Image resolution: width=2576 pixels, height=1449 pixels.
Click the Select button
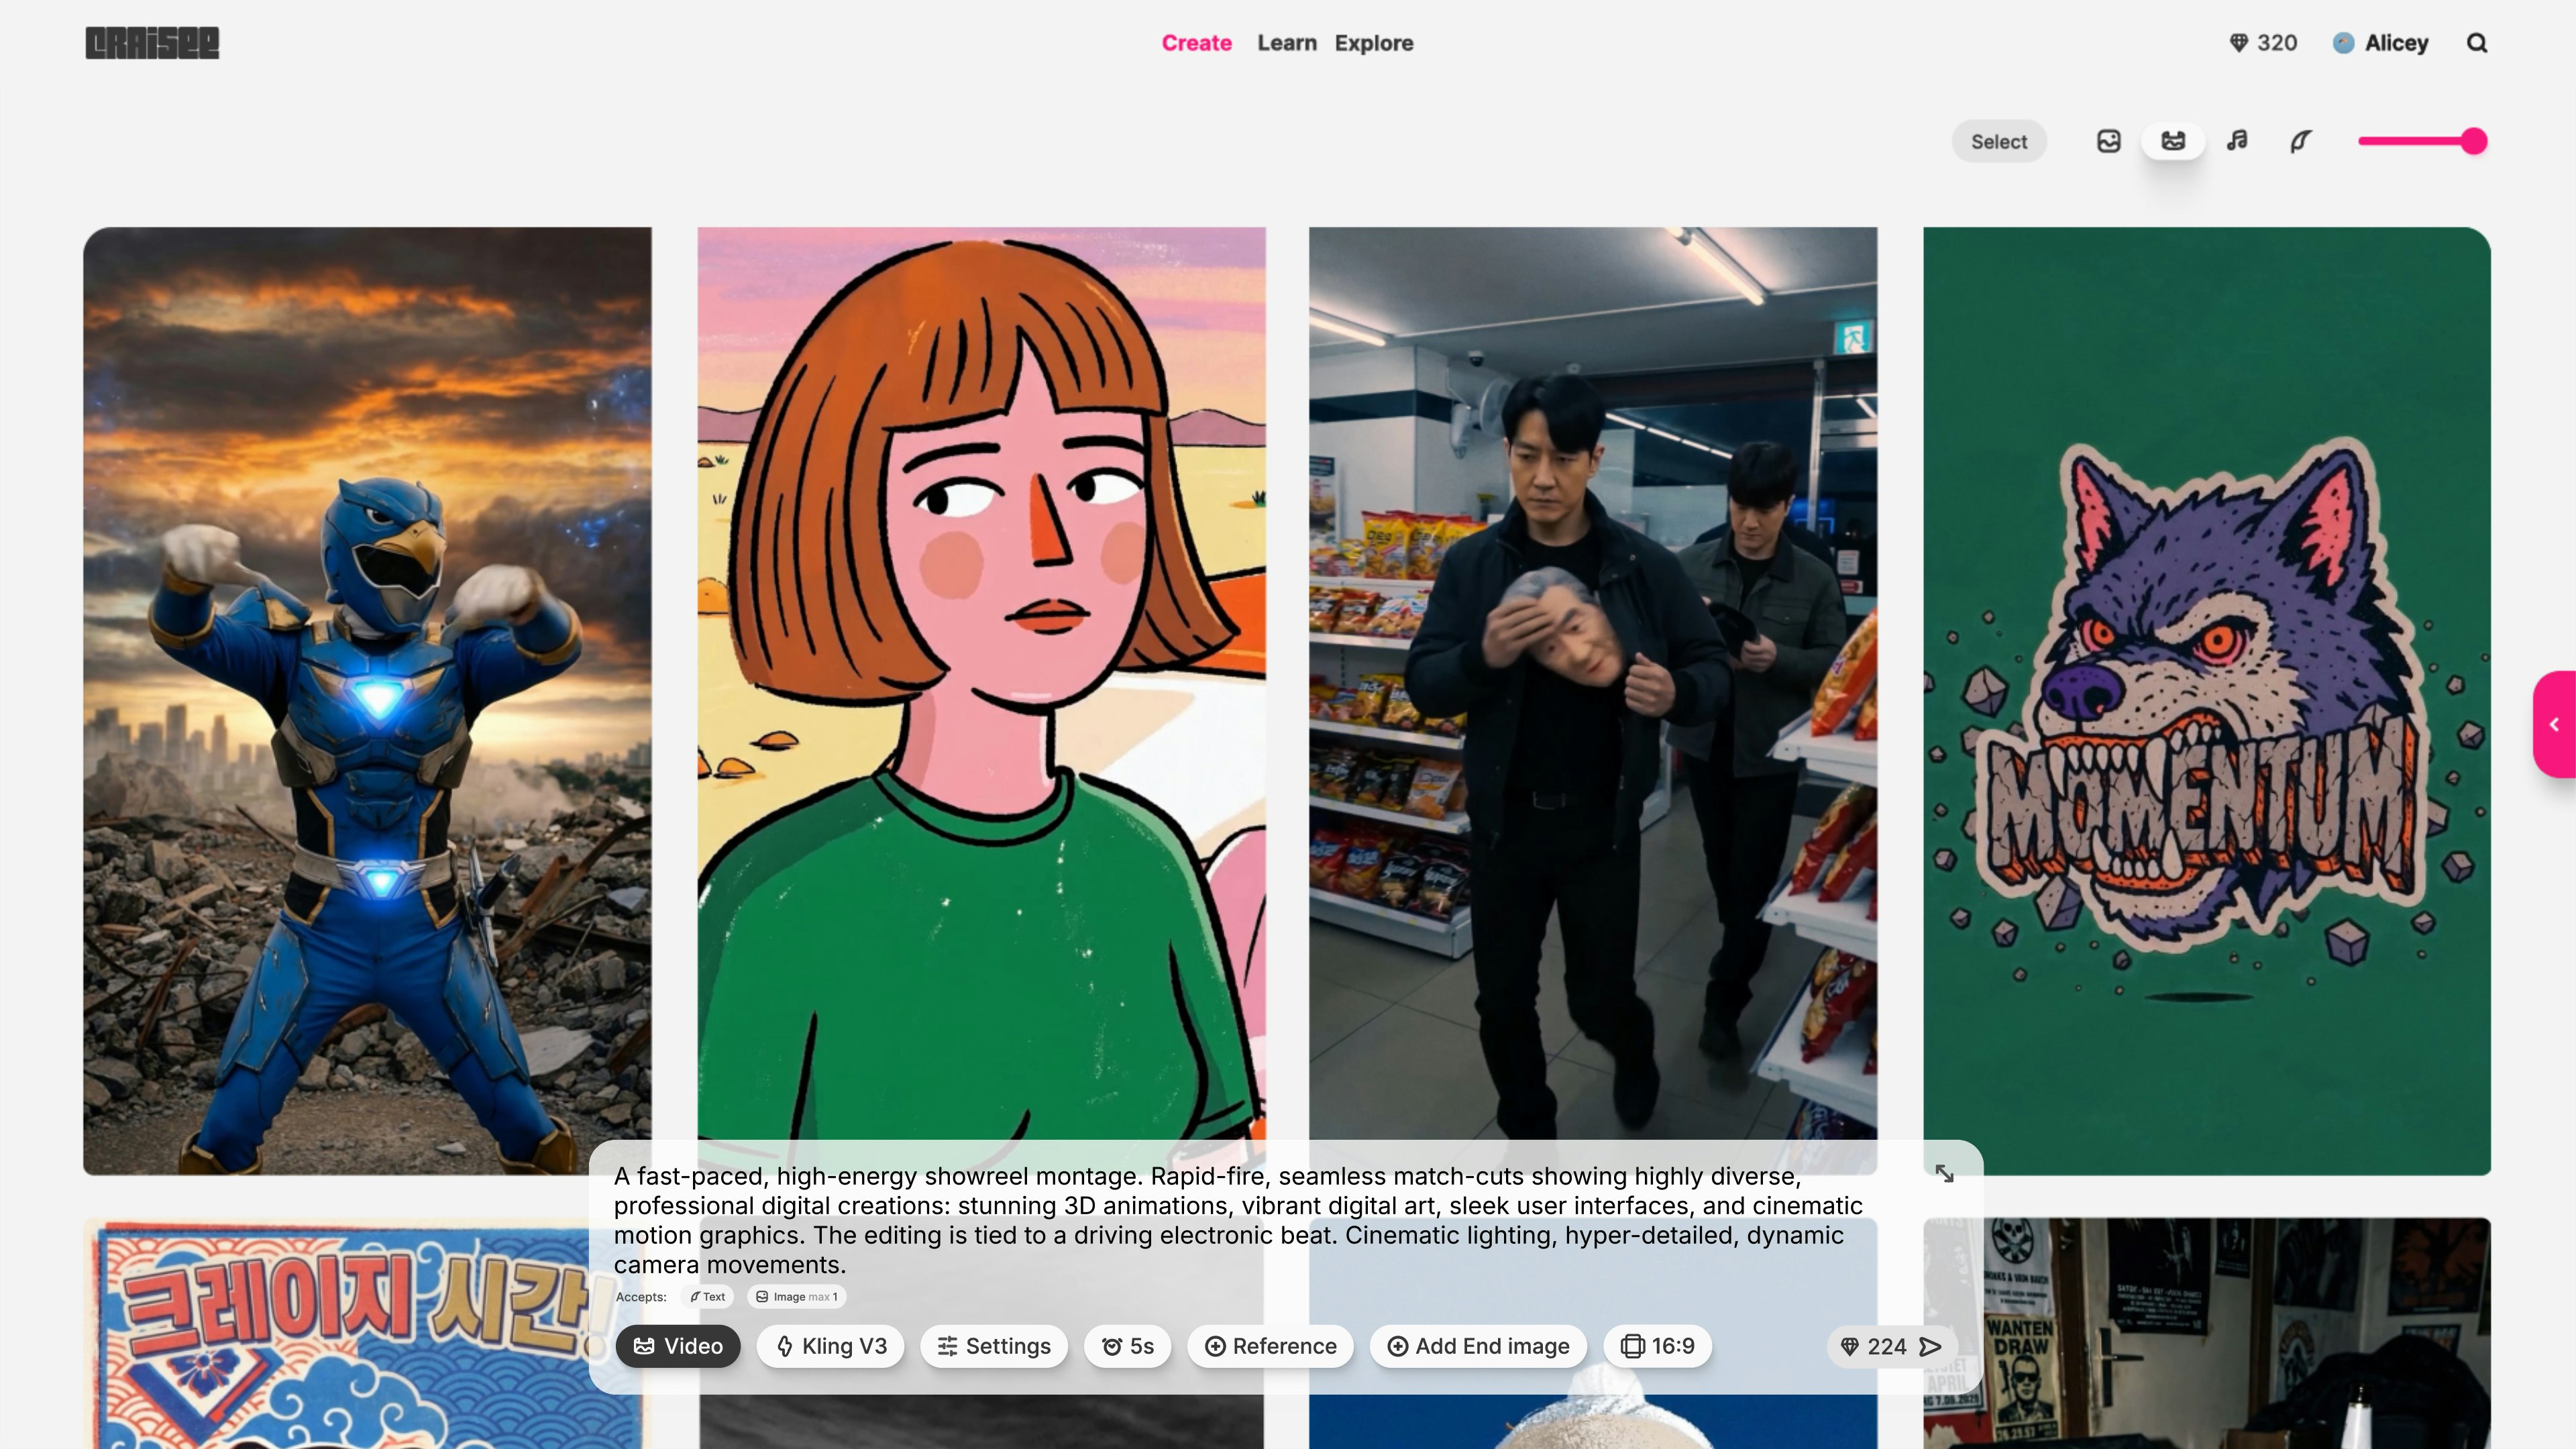[x=1998, y=141]
